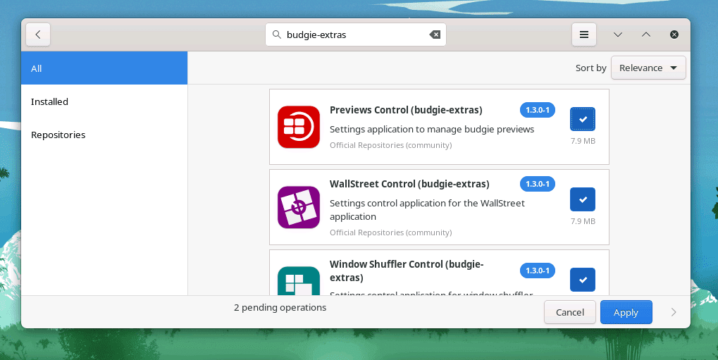
Task: Clear the budgie-extras search text
Action: pyautogui.click(x=435, y=35)
